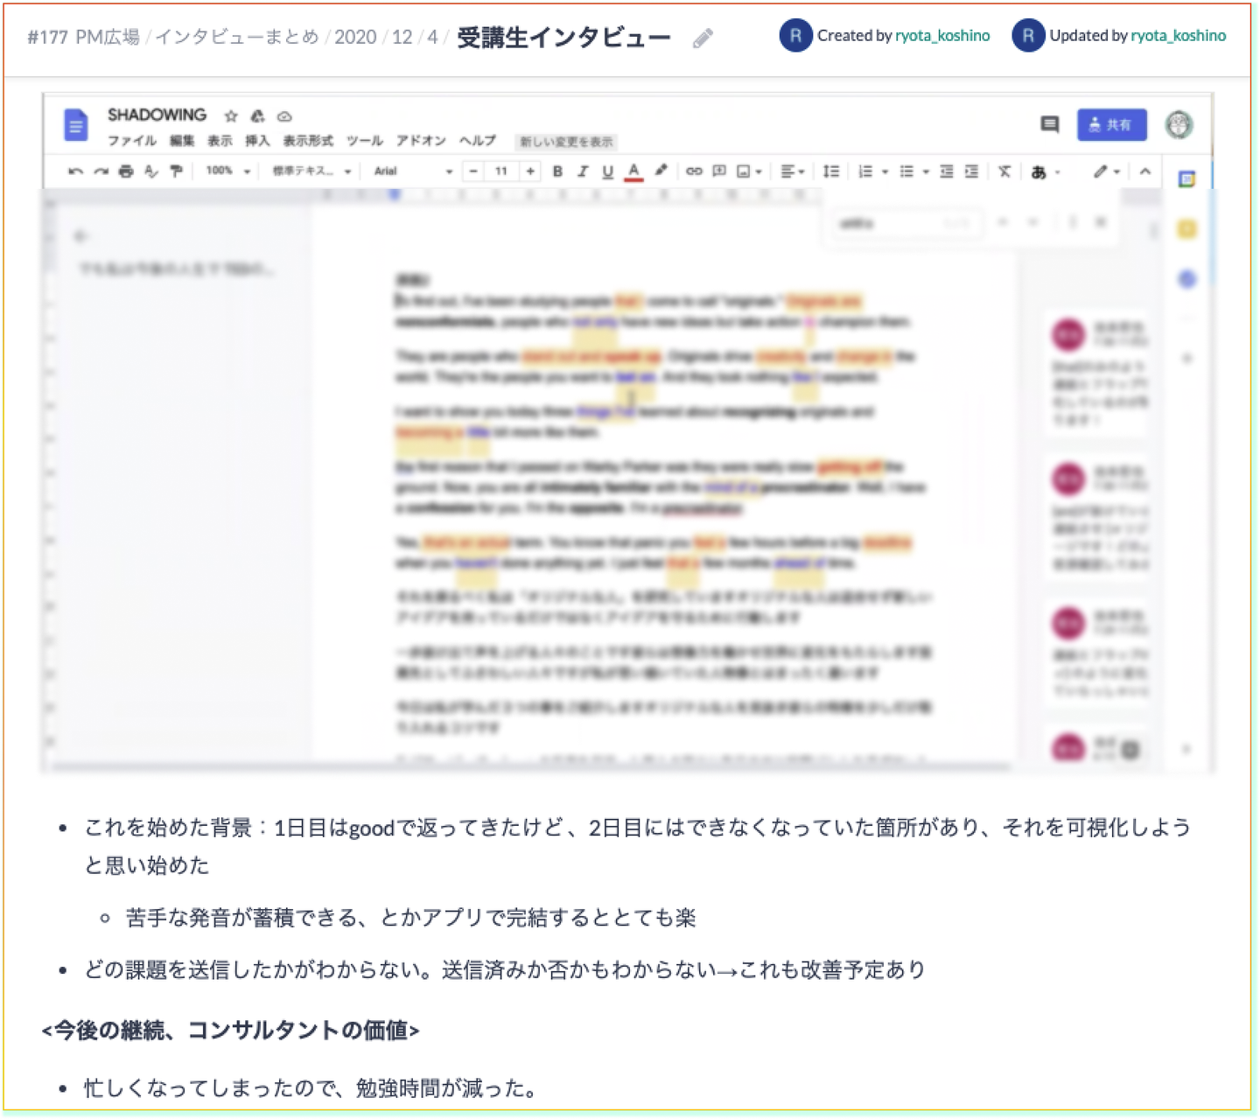Screen dimensions: 1260x1119
Task: Click the redo arrow icon
Action: [101, 171]
